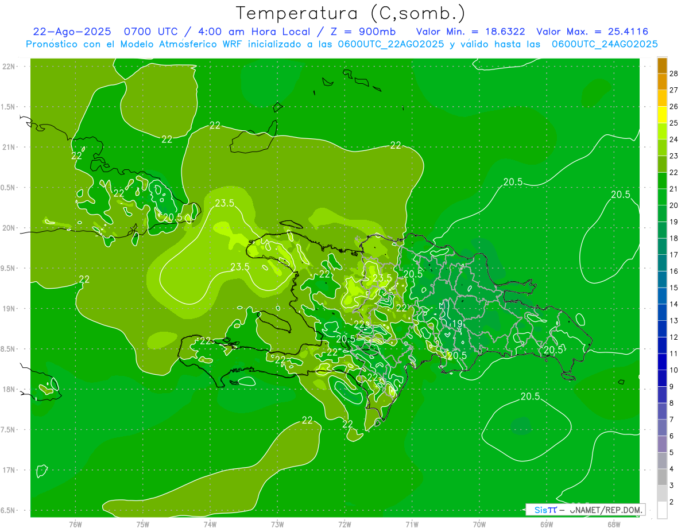Click the 18N latitude axis label
The image size is (689, 532).
click(9, 389)
